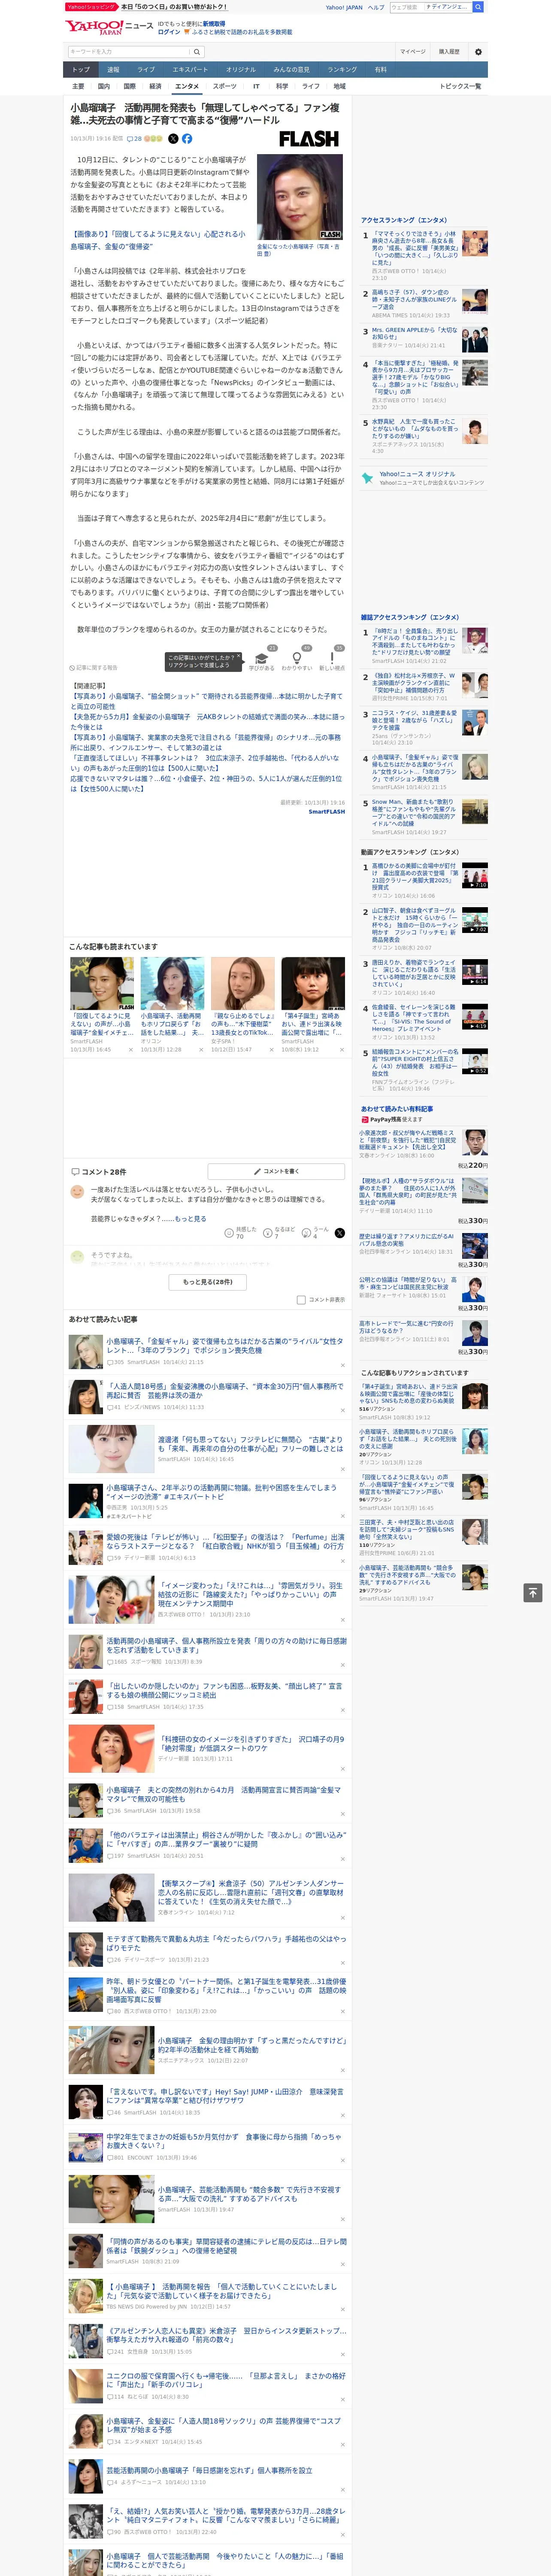Viewport: 551px width, 2576px height.
Task: Open the article's main photo of 小島瑠璃子
Action: pos(299,196)
